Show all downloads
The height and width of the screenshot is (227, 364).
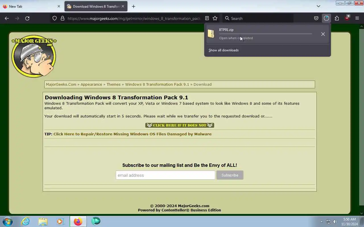[224, 50]
